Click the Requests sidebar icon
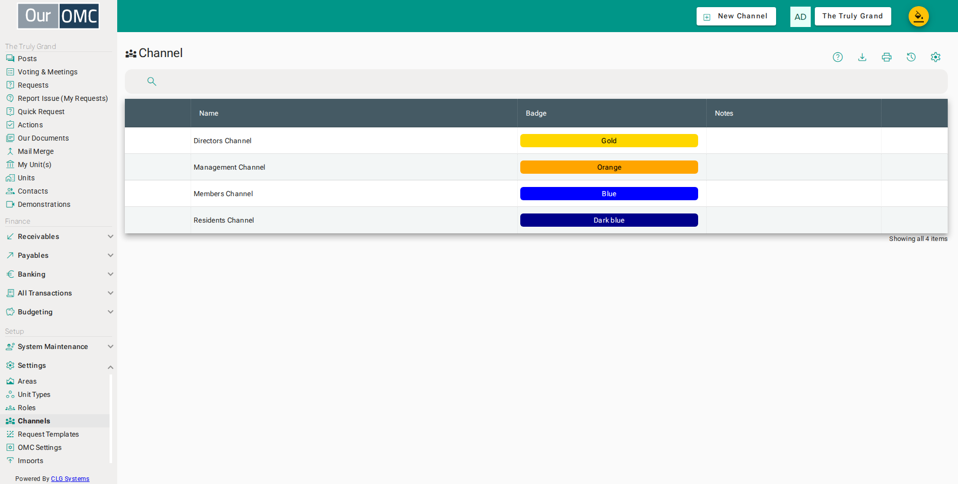 tap(10, 85)
